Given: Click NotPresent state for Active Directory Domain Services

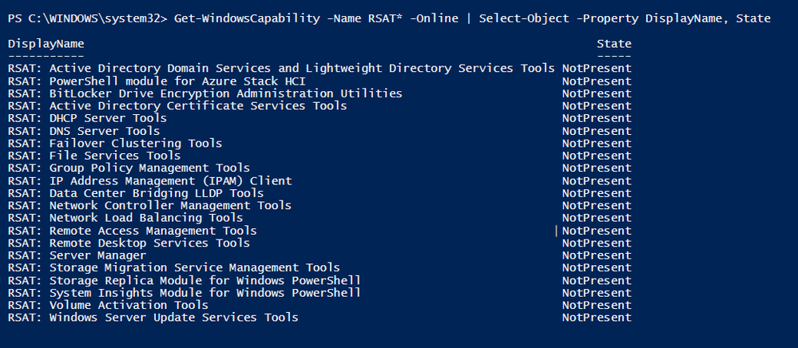Looking at the screenshot, I should click(597, 68).
